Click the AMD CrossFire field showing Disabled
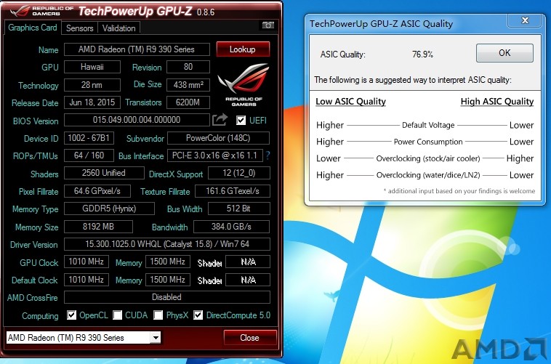551x364 pixels. coord(167,297)
